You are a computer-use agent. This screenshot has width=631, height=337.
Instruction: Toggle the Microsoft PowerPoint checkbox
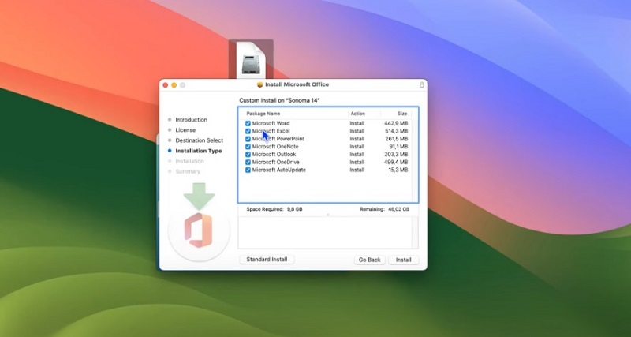(x=248, y=139)
